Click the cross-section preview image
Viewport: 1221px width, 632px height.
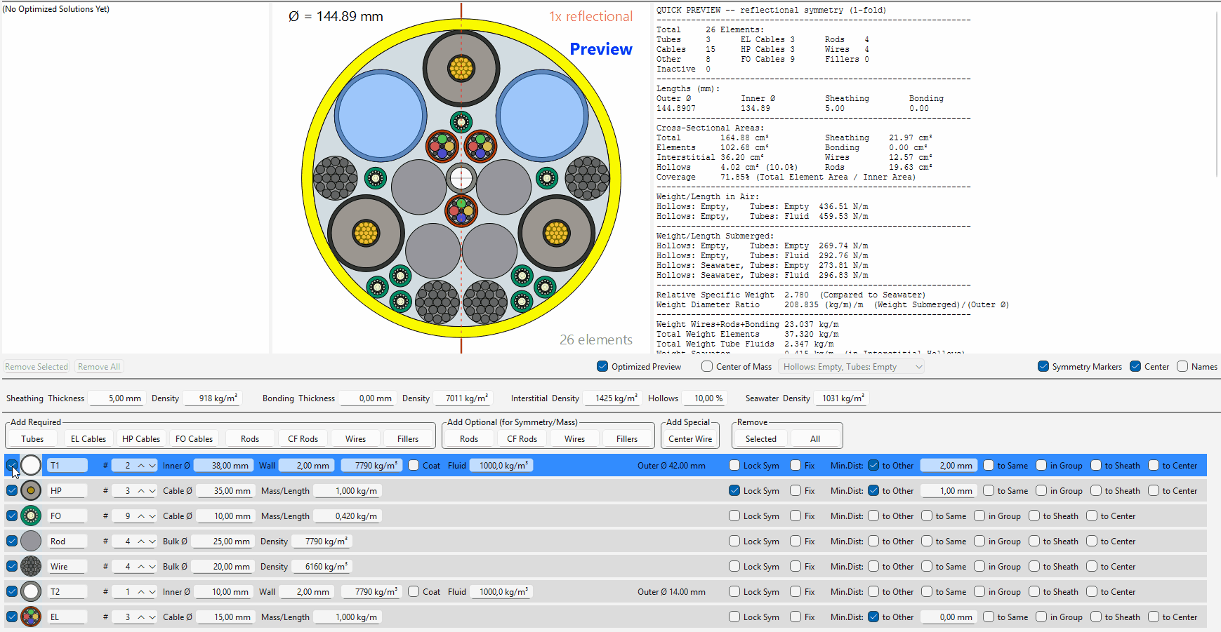tap(461, 178)
